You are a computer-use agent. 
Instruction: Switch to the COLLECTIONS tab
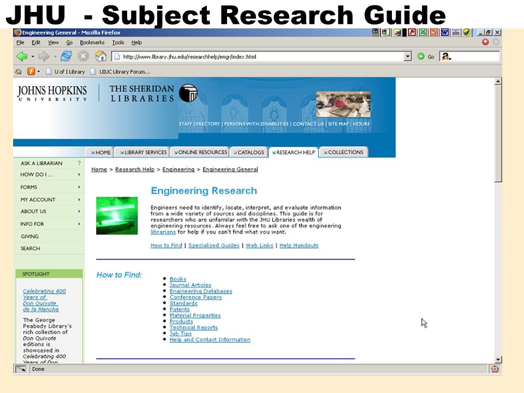(x=343, y=152)
